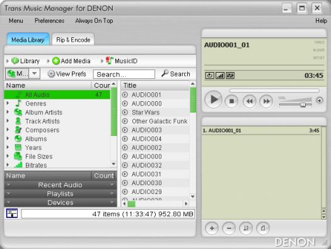The width and height of the screenshot is (331, 249).
Task: Toggle the repeat mode icon in player display
Action: (209, 76)
